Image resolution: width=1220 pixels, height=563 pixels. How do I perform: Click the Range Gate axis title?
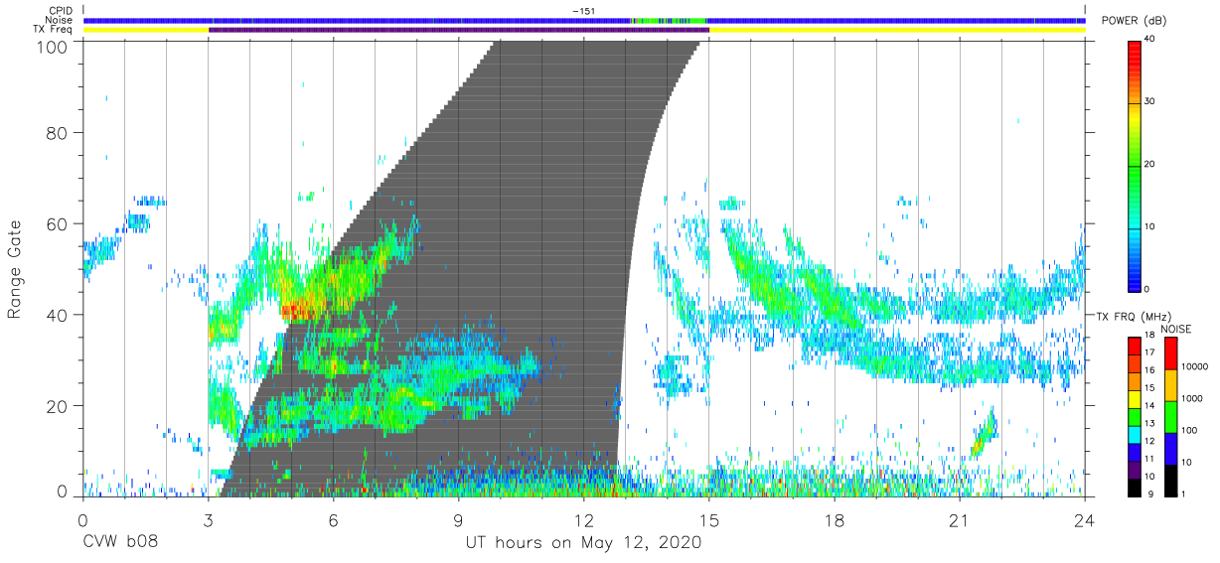15,269
